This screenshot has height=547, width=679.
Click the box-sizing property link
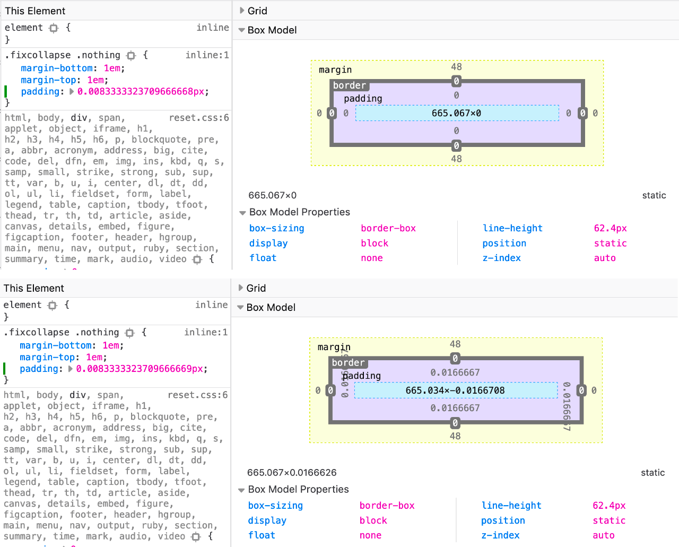coord(276,228)
